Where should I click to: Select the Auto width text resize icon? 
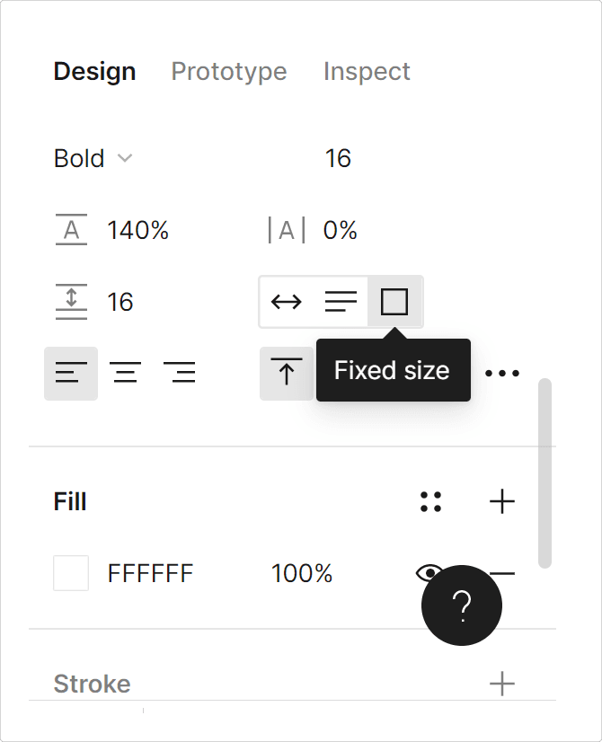pyautogui.click(x=287, y=302)
